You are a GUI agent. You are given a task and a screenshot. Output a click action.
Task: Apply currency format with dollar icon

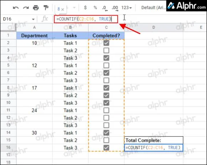pos(86,7)
